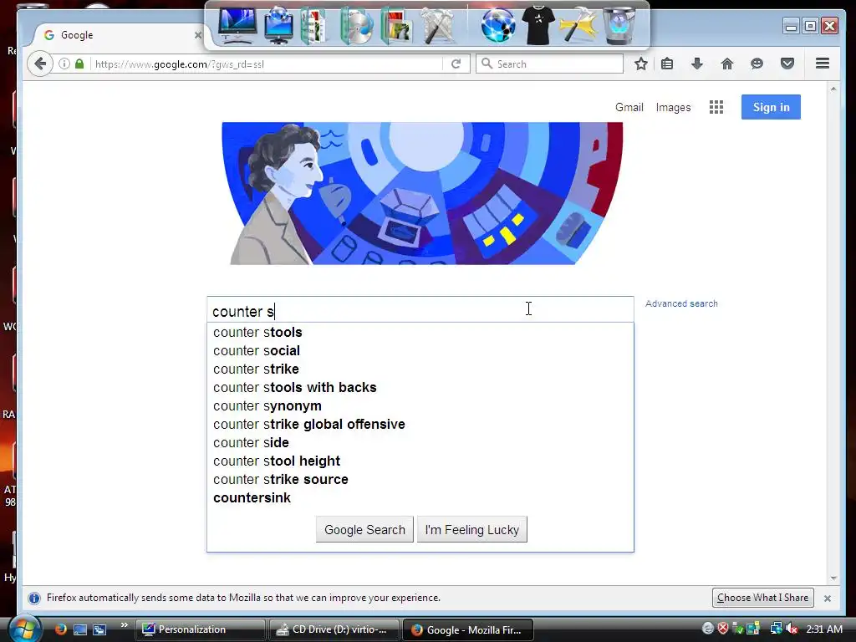The height and width of the screenshot is (642, 856).
Task: Click the Google Search button
Action: click(364, 529)
